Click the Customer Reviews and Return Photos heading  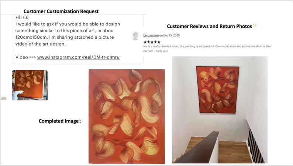[210, 26]
